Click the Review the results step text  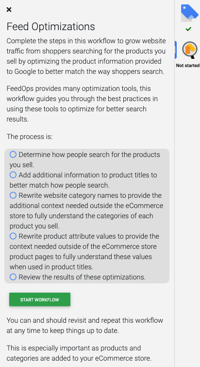82,277
